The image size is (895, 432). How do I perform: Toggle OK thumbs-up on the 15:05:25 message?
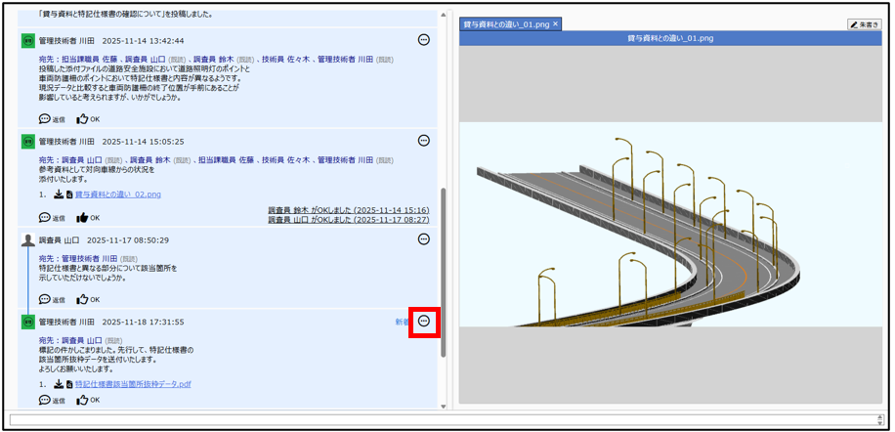(82, 217)
